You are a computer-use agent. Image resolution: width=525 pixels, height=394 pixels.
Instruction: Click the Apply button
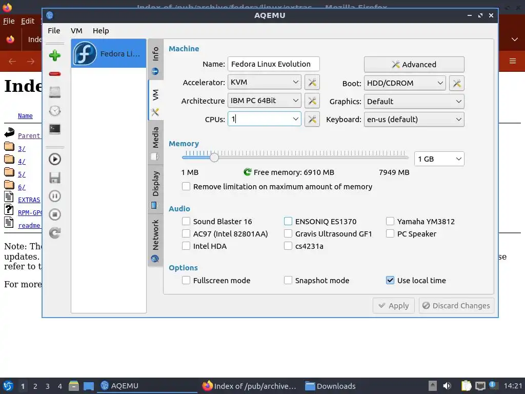click(x=394, y=306)
